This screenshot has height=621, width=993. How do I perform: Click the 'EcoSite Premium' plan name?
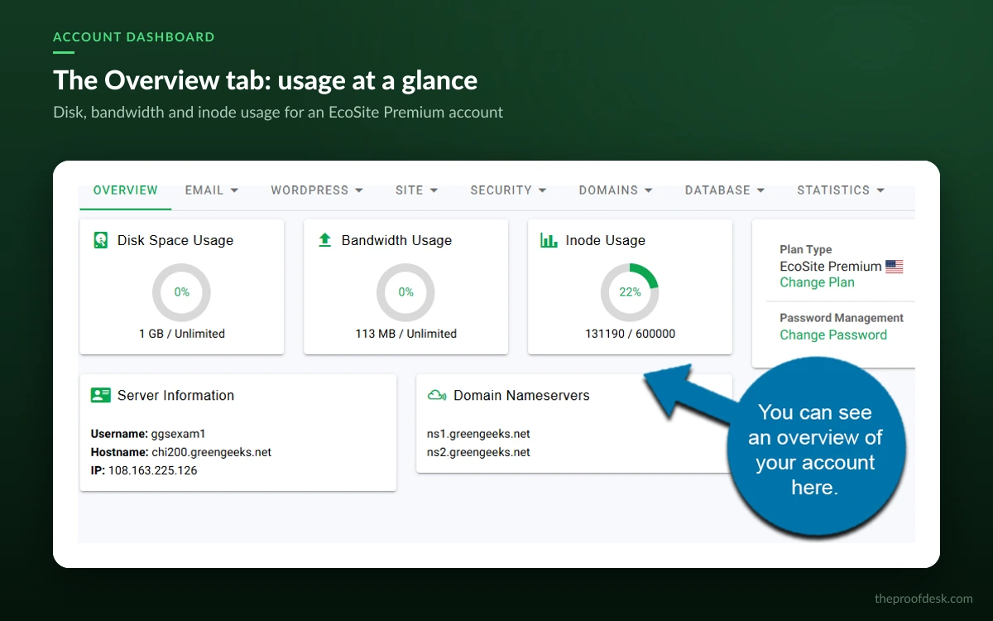point(831,267)
